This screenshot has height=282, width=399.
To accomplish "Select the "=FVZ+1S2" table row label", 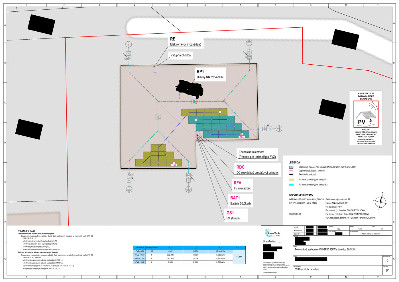I will pos(139,258).
